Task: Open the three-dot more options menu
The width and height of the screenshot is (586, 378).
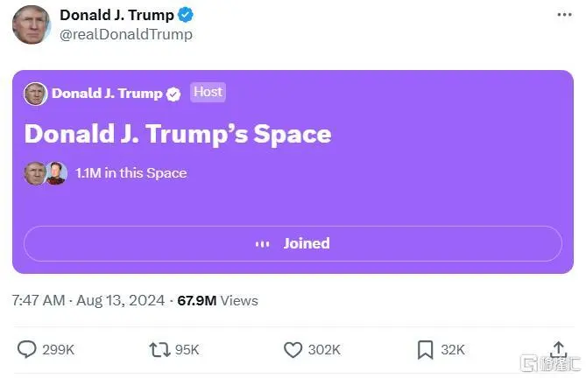Action: (565, 16)
